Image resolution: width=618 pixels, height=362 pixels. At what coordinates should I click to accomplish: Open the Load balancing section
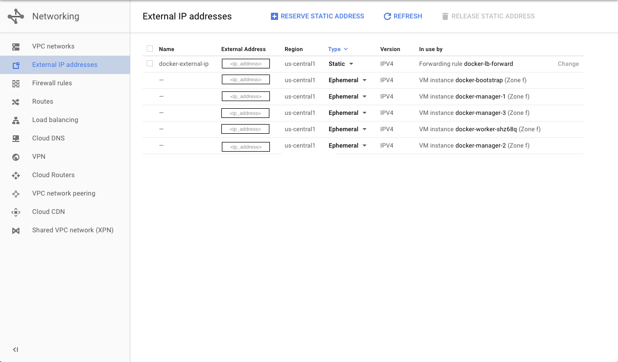[65, 120]
